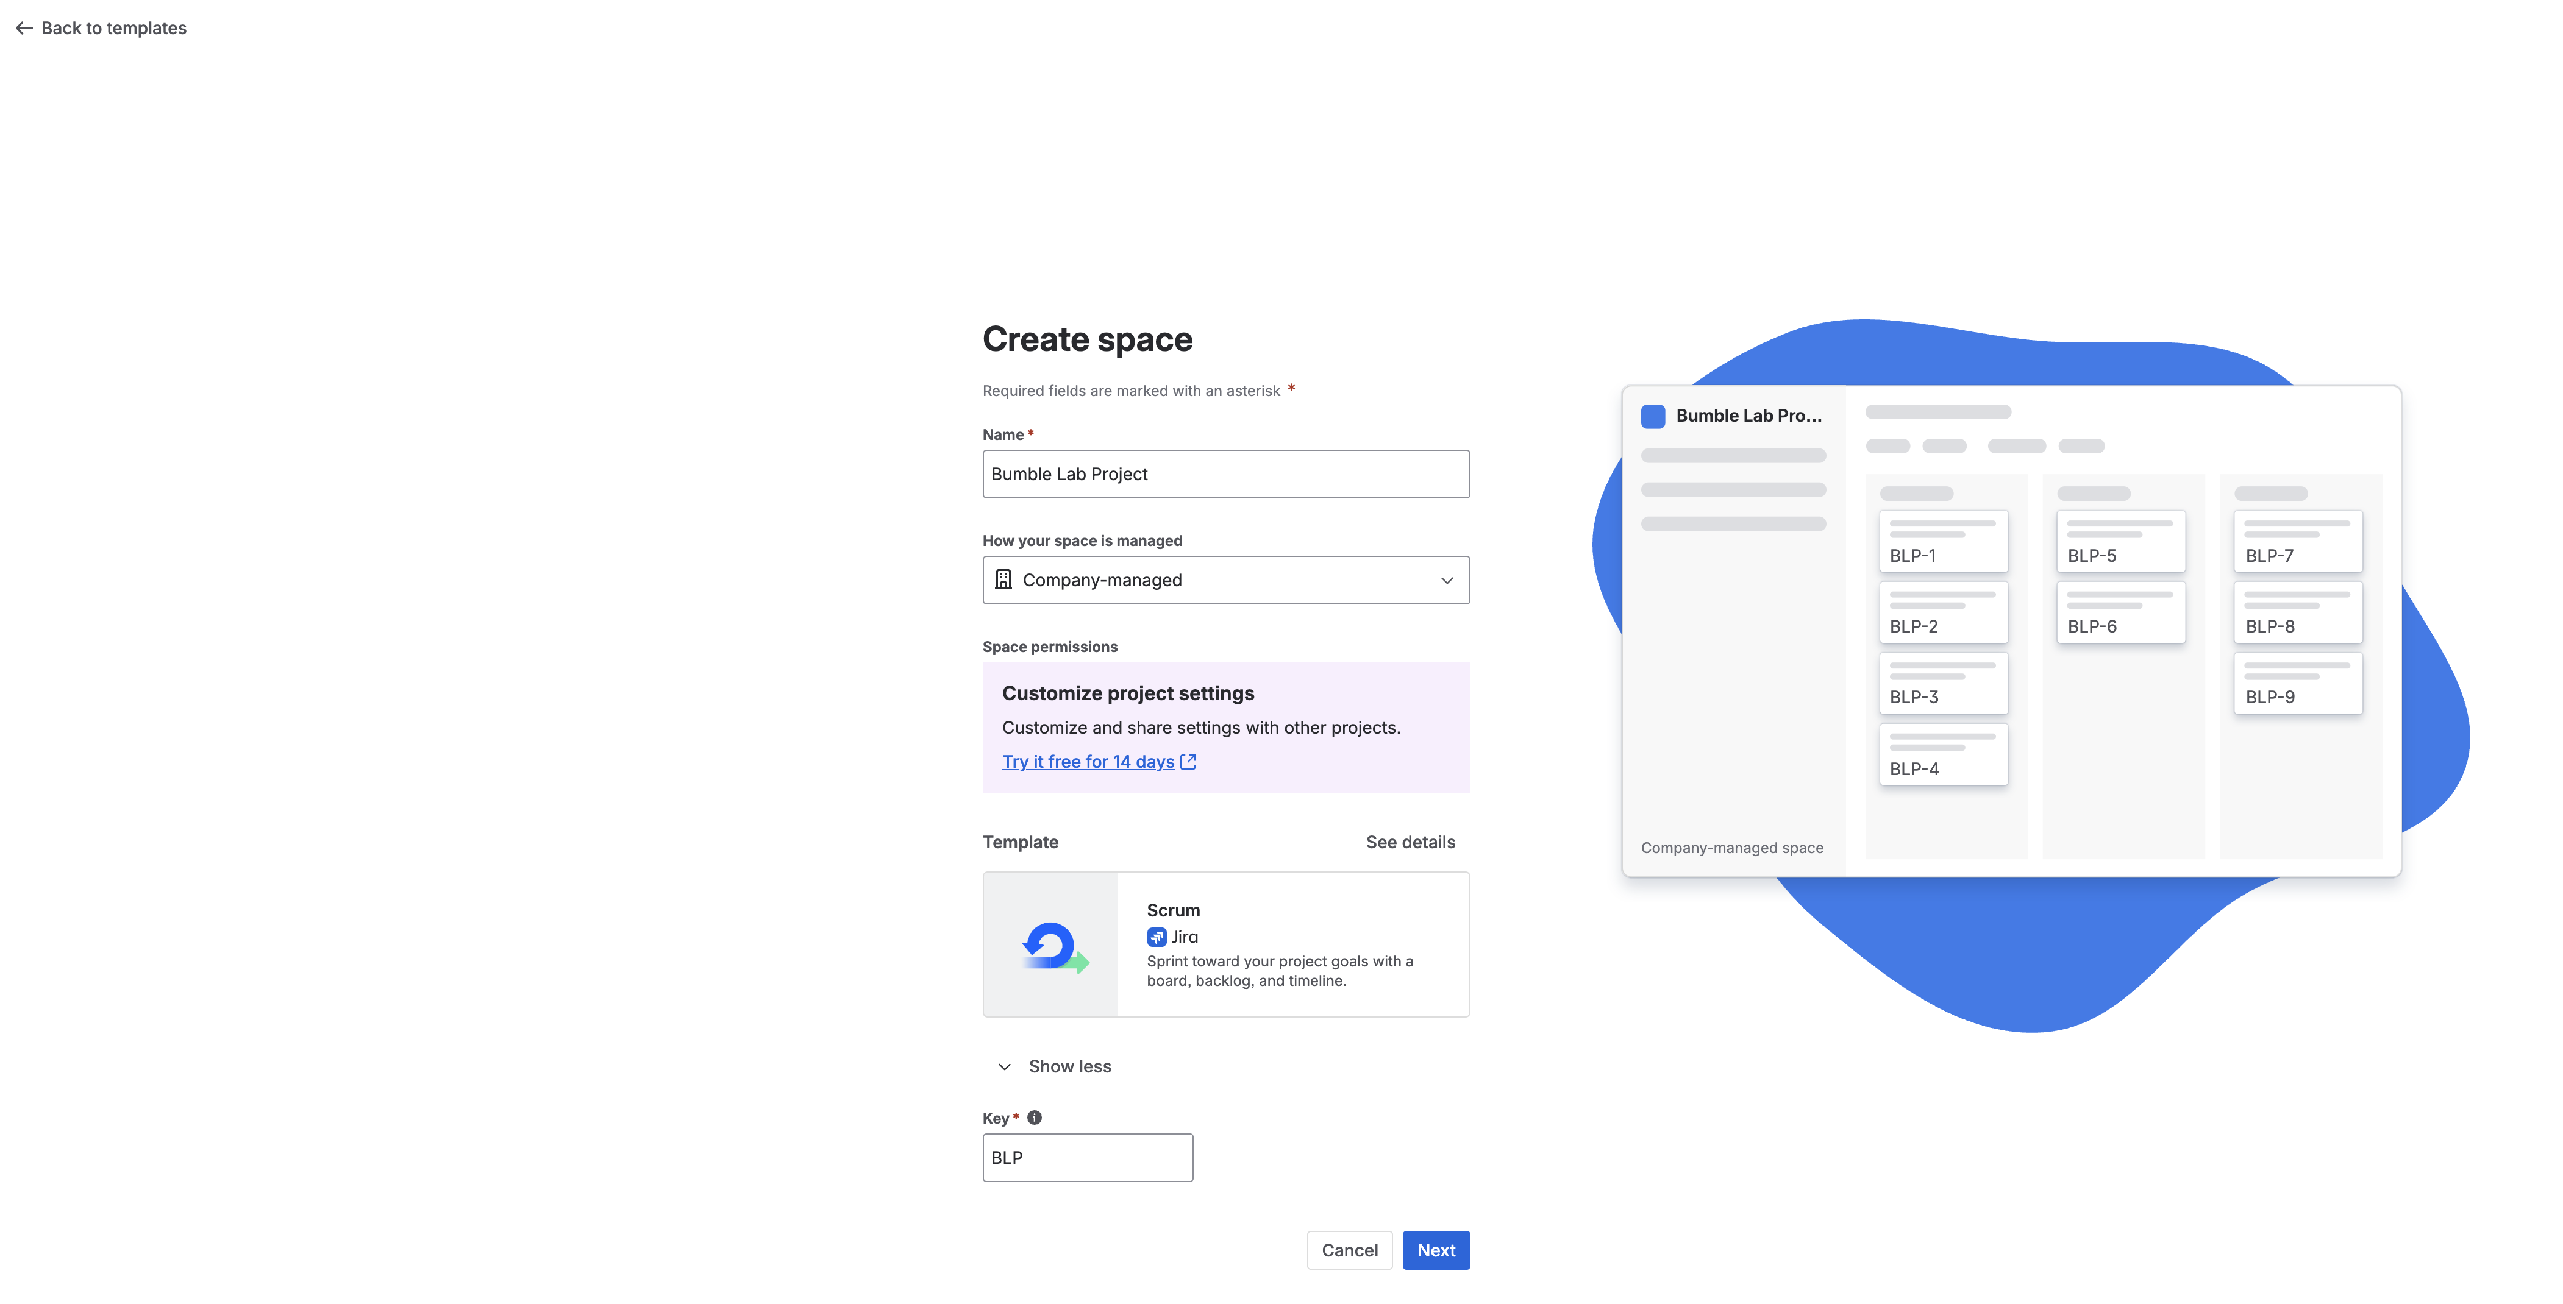The width and height of the screenshot is (2563, 1304).
Task: Open the How your space is managed dropdown
Action: [1226, 580]
